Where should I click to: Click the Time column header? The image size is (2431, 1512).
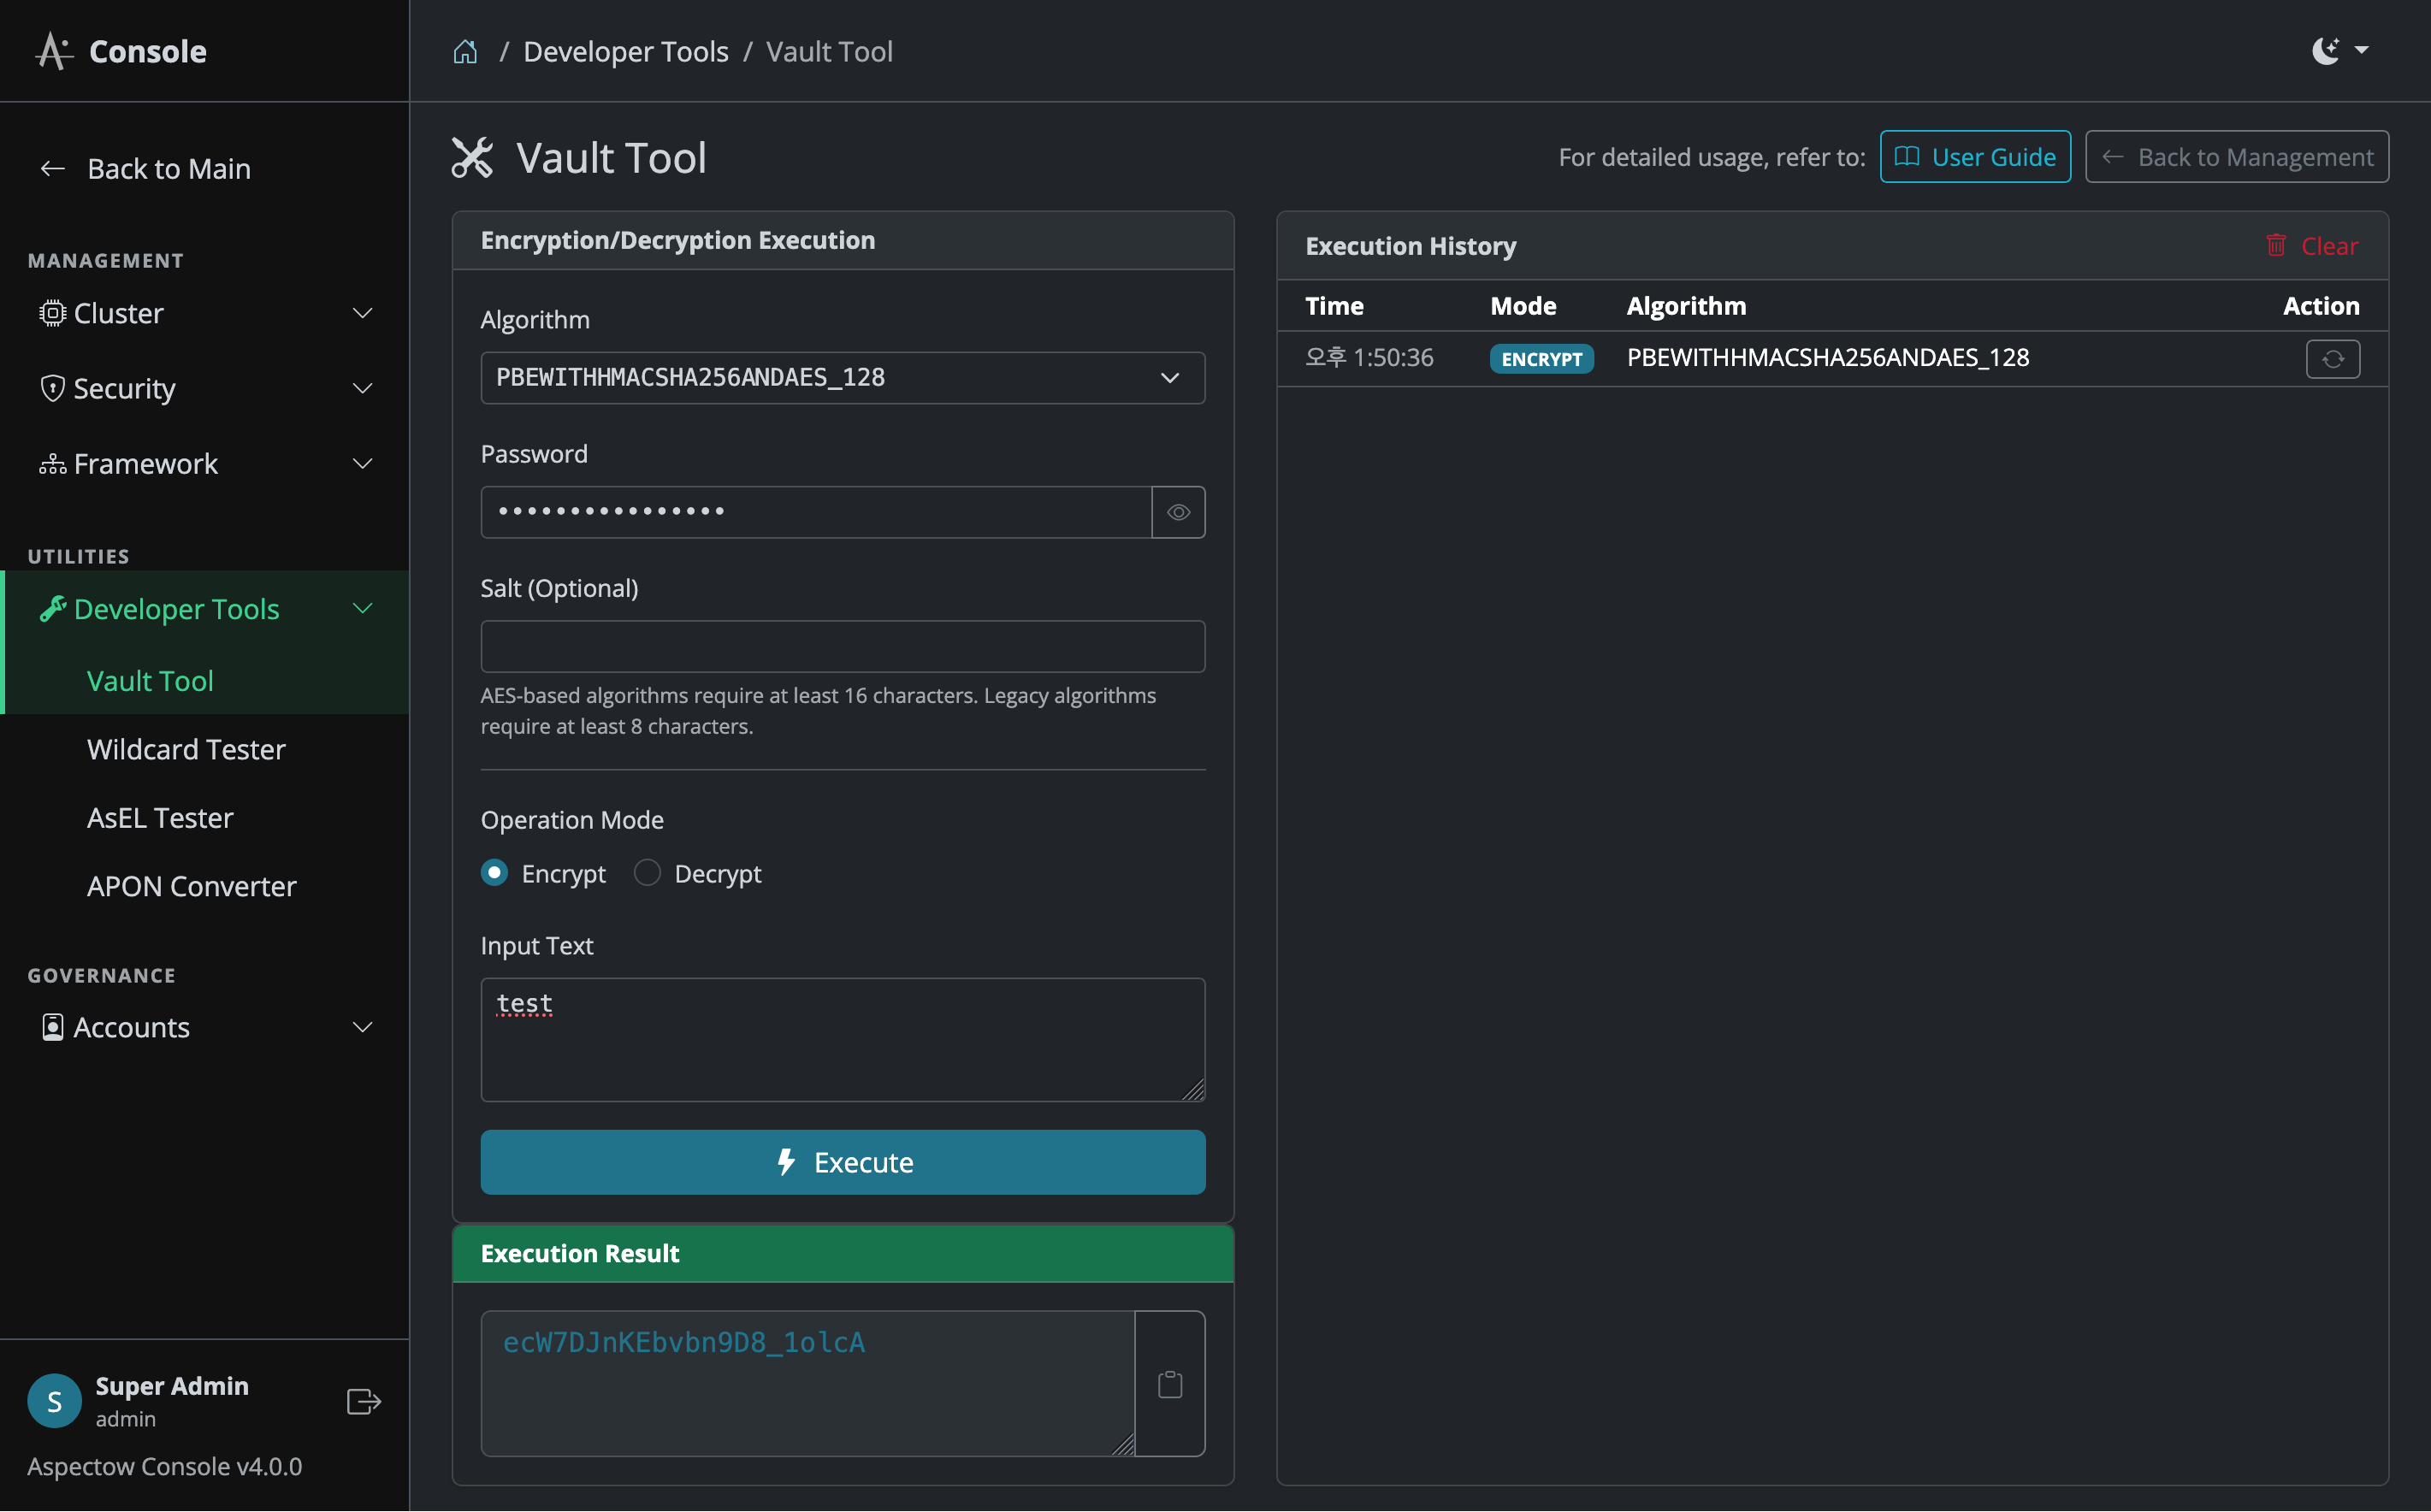pyautogui.click(x=1334, y=306)
